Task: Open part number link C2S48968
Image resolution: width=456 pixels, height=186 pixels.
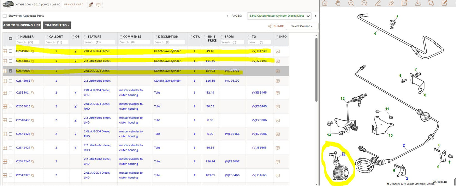Action: (x=23, y=81)
